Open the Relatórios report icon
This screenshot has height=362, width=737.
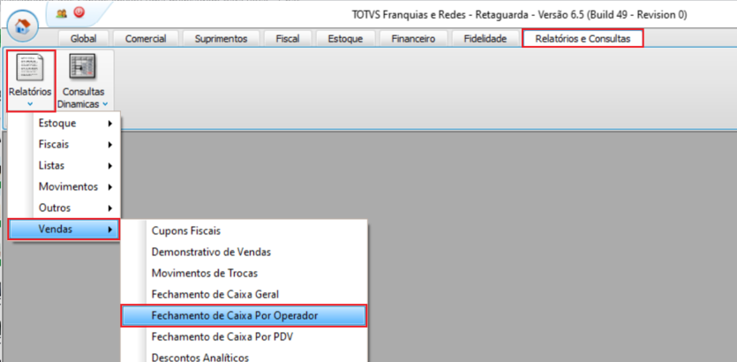pos(30,67)
